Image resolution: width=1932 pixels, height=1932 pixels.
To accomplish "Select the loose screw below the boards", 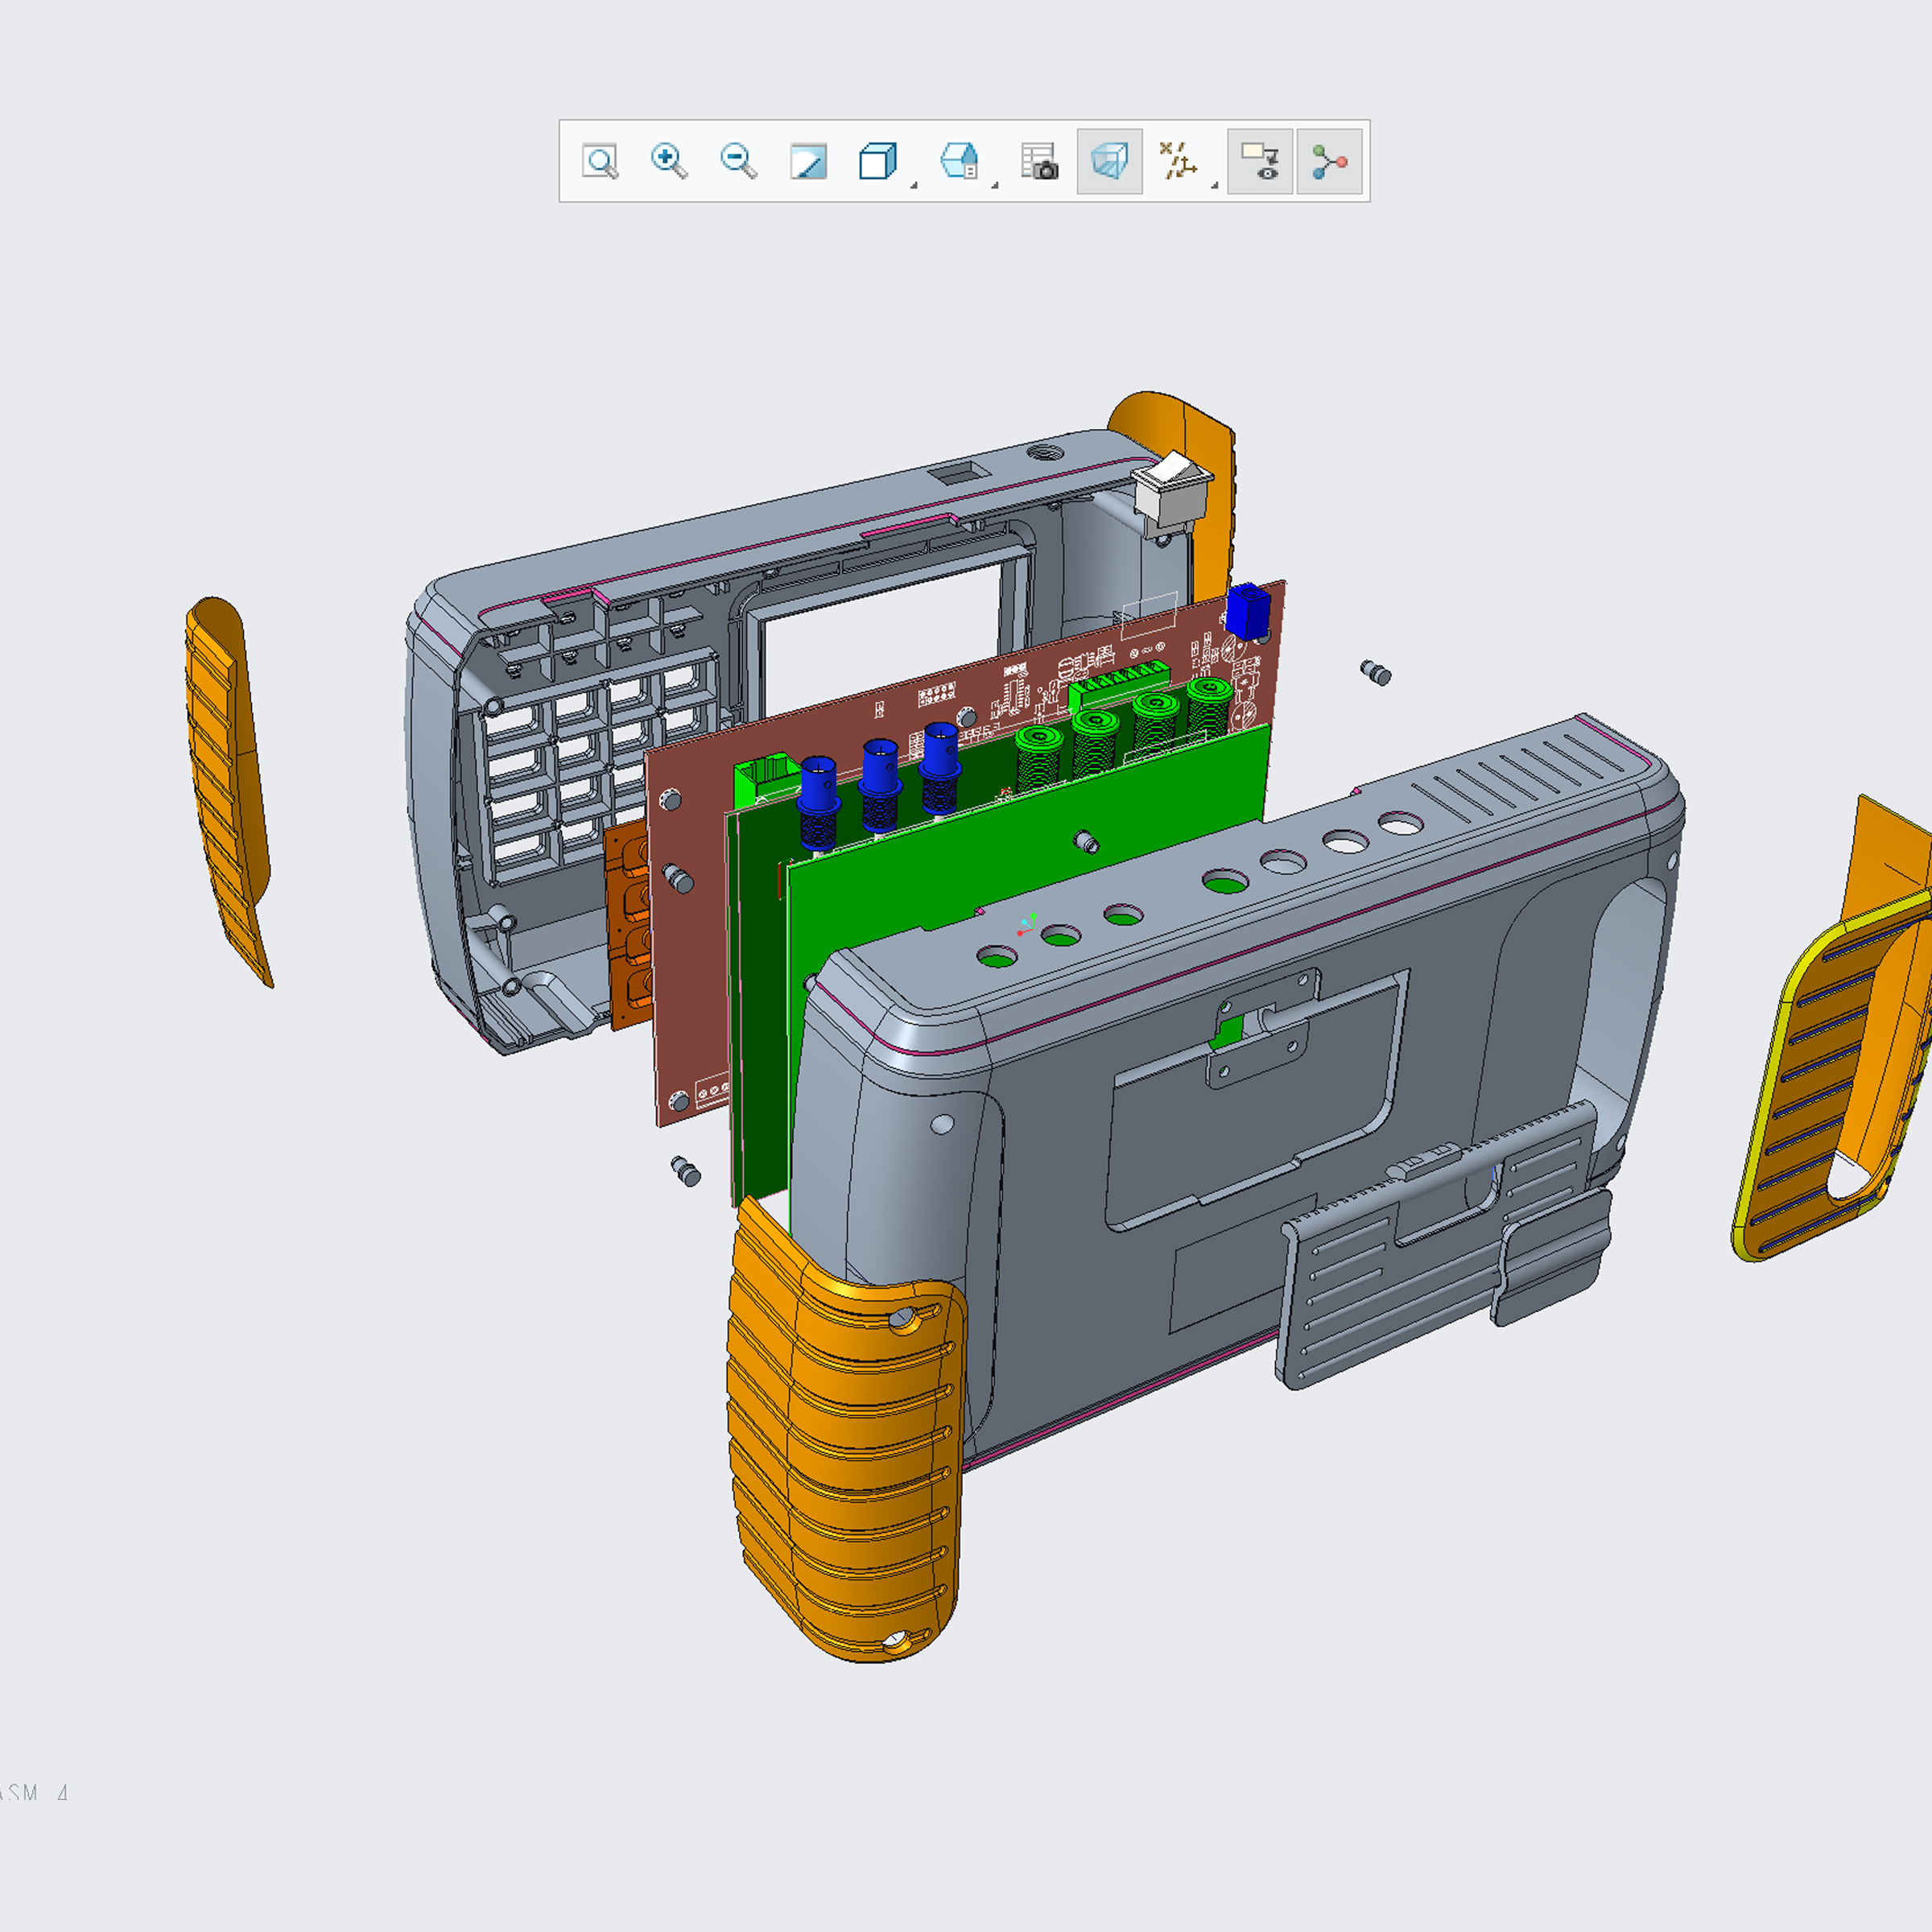I will (x=686, y=1170).
